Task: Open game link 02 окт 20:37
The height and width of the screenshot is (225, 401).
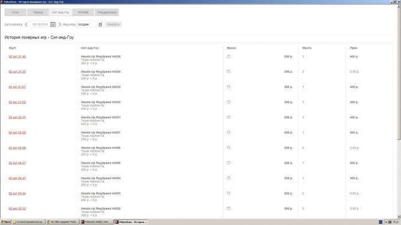Action: (x=17, y=117)
